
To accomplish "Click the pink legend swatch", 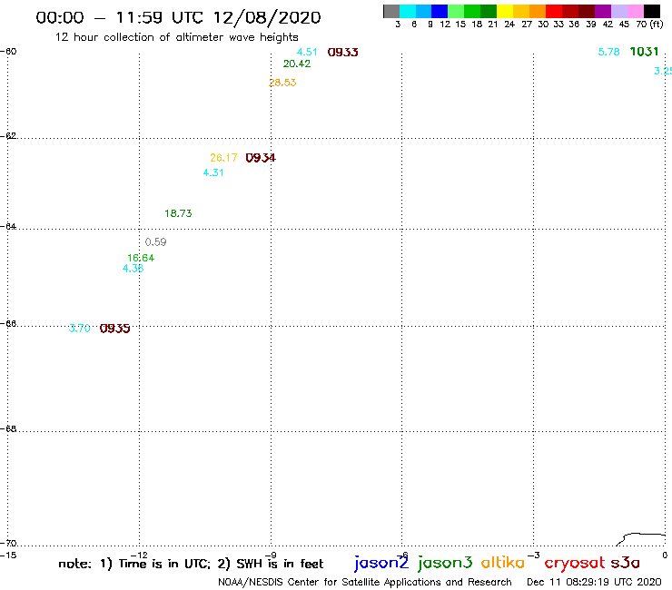I will (635, 12).
